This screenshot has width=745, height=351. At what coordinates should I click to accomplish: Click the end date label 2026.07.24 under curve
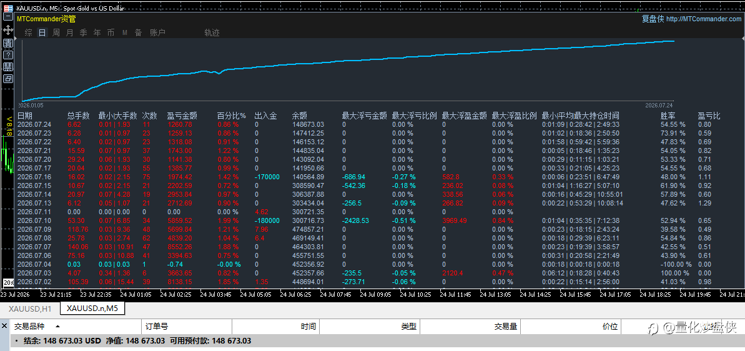tap(659, 104)
